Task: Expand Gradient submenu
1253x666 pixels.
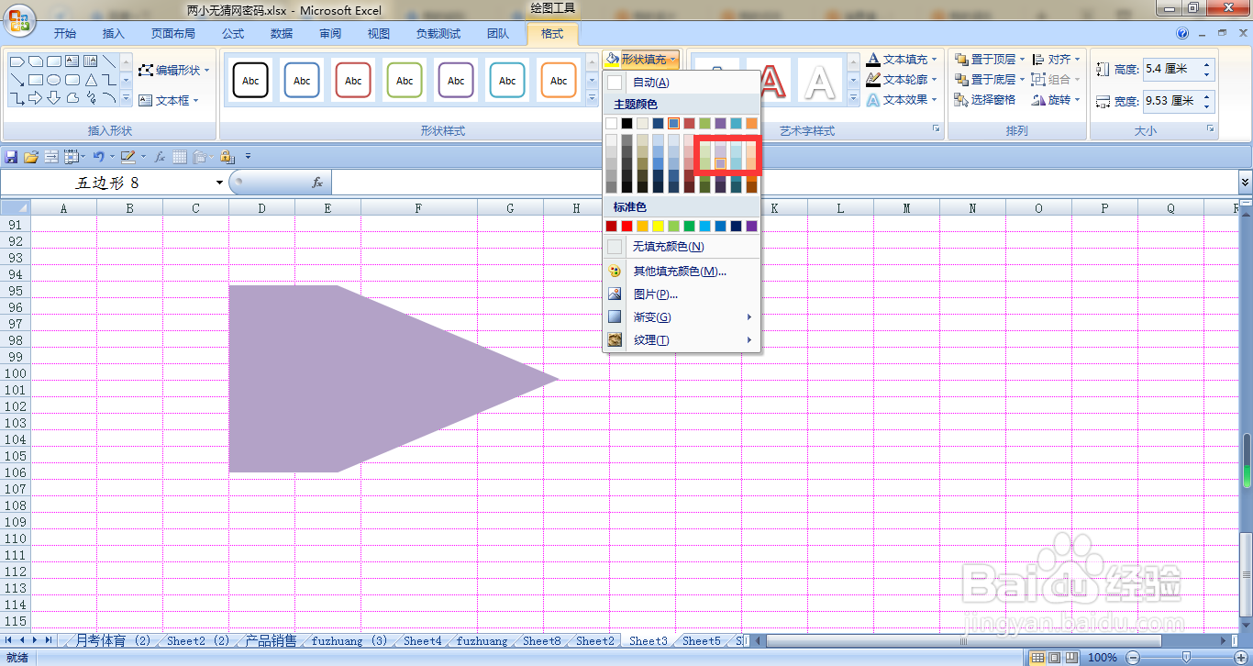Action: [x=681, y=317]
